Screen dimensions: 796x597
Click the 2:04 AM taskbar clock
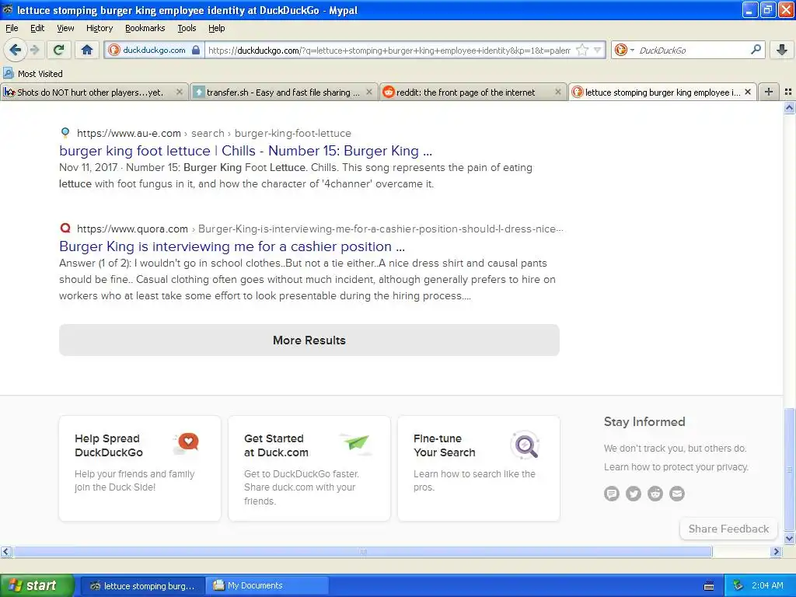pyautogui.click(x=767, y=585)
